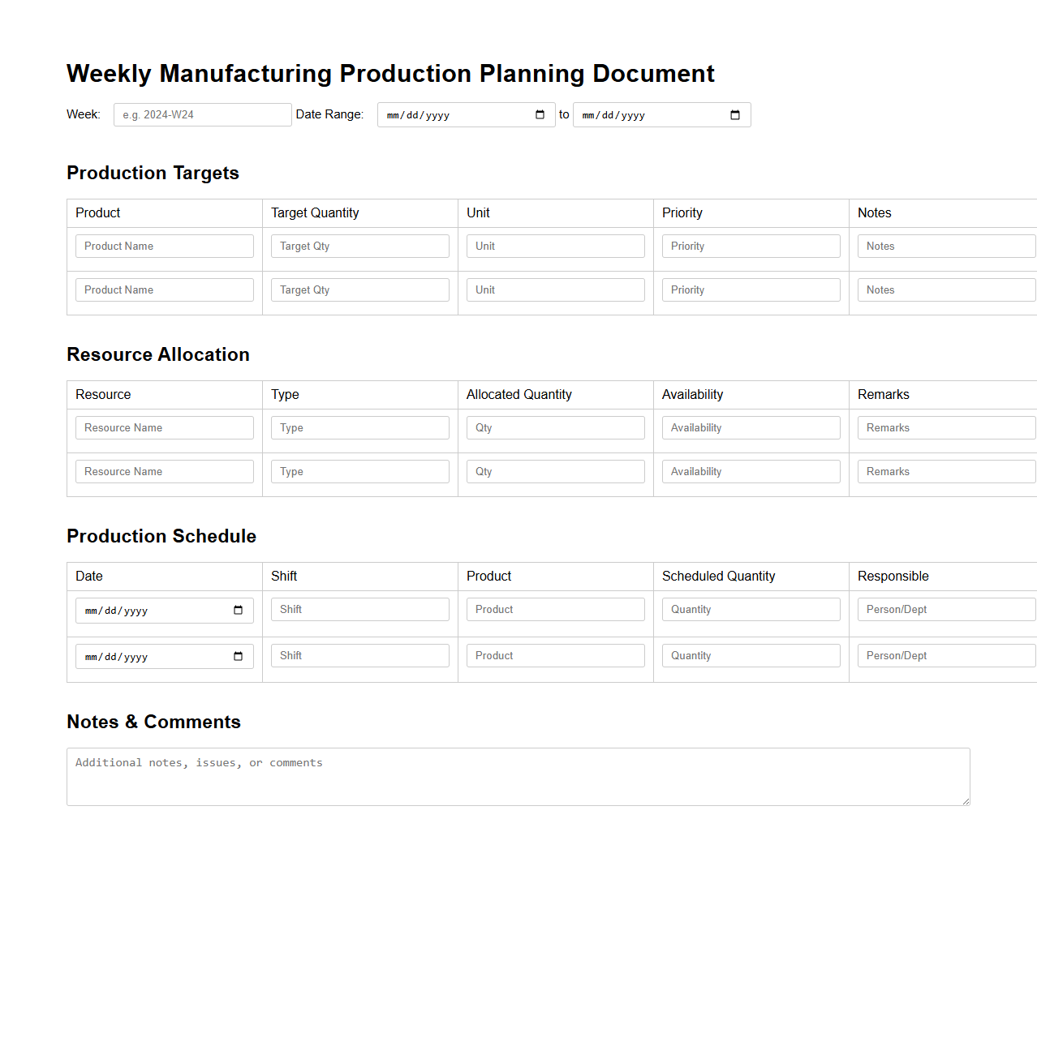Open the calendar picker for the Date Range end
This screenshot has width=1037, height=1042.
tap(734, 114)
